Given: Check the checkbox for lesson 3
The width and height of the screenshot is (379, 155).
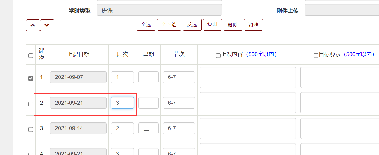Looking at the screenshot, I should [31, 130].
